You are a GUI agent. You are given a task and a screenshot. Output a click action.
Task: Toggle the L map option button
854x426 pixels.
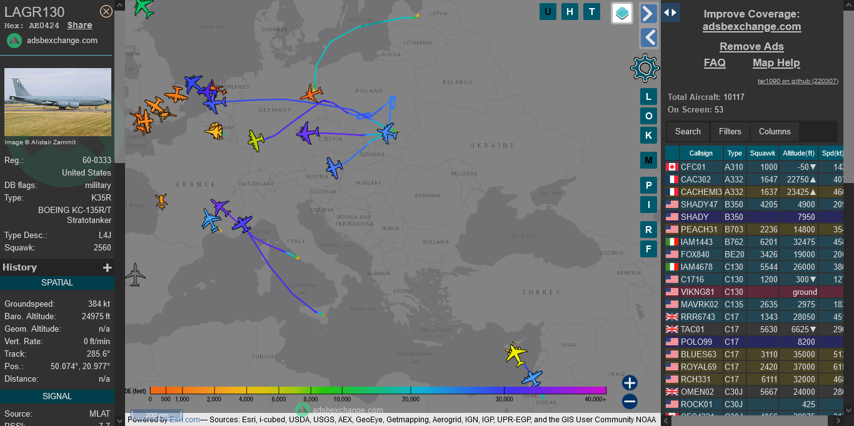(x=648, y=97)
